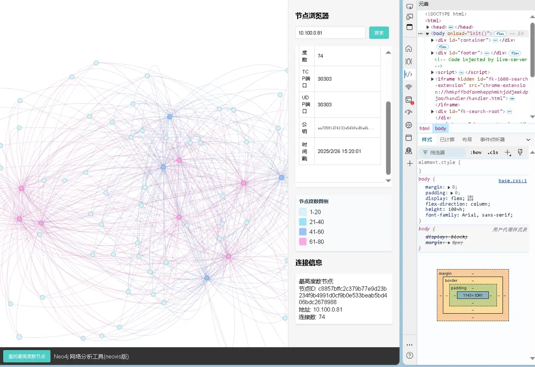This screenshot has height=367, width=535.
Task: Click the 1143×1041 box model content area
Action: pyautogui.click(x=473, y=295)
